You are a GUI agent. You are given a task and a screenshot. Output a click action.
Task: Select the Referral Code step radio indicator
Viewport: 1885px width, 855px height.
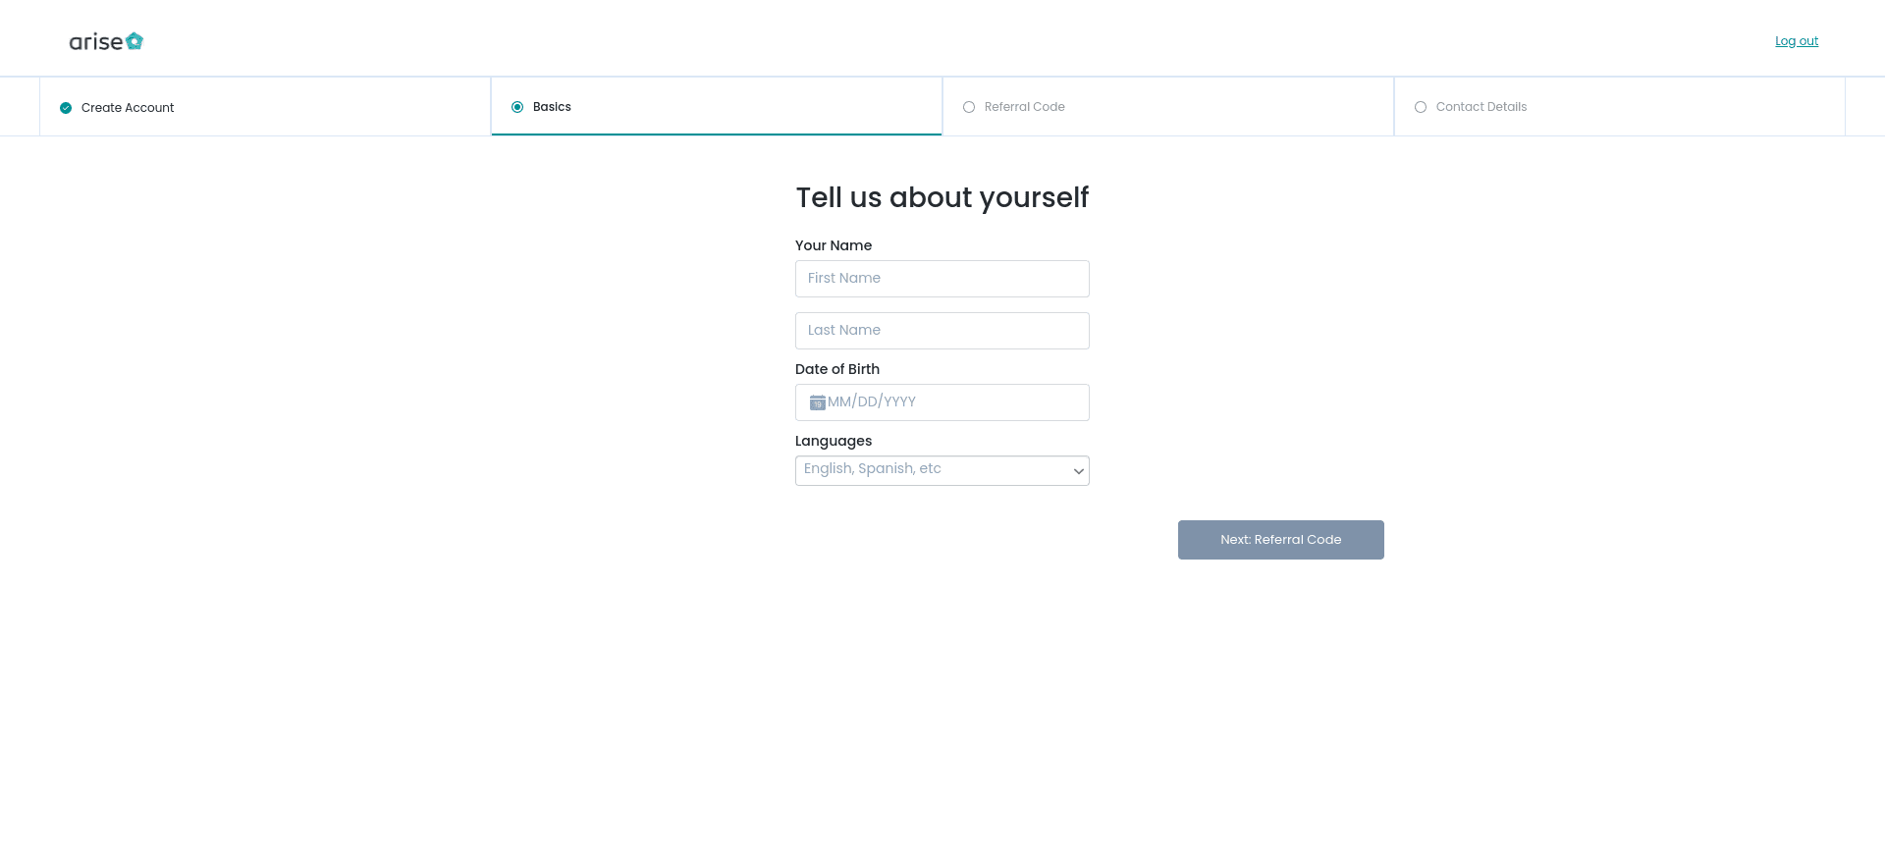click(x=969, y=107)
